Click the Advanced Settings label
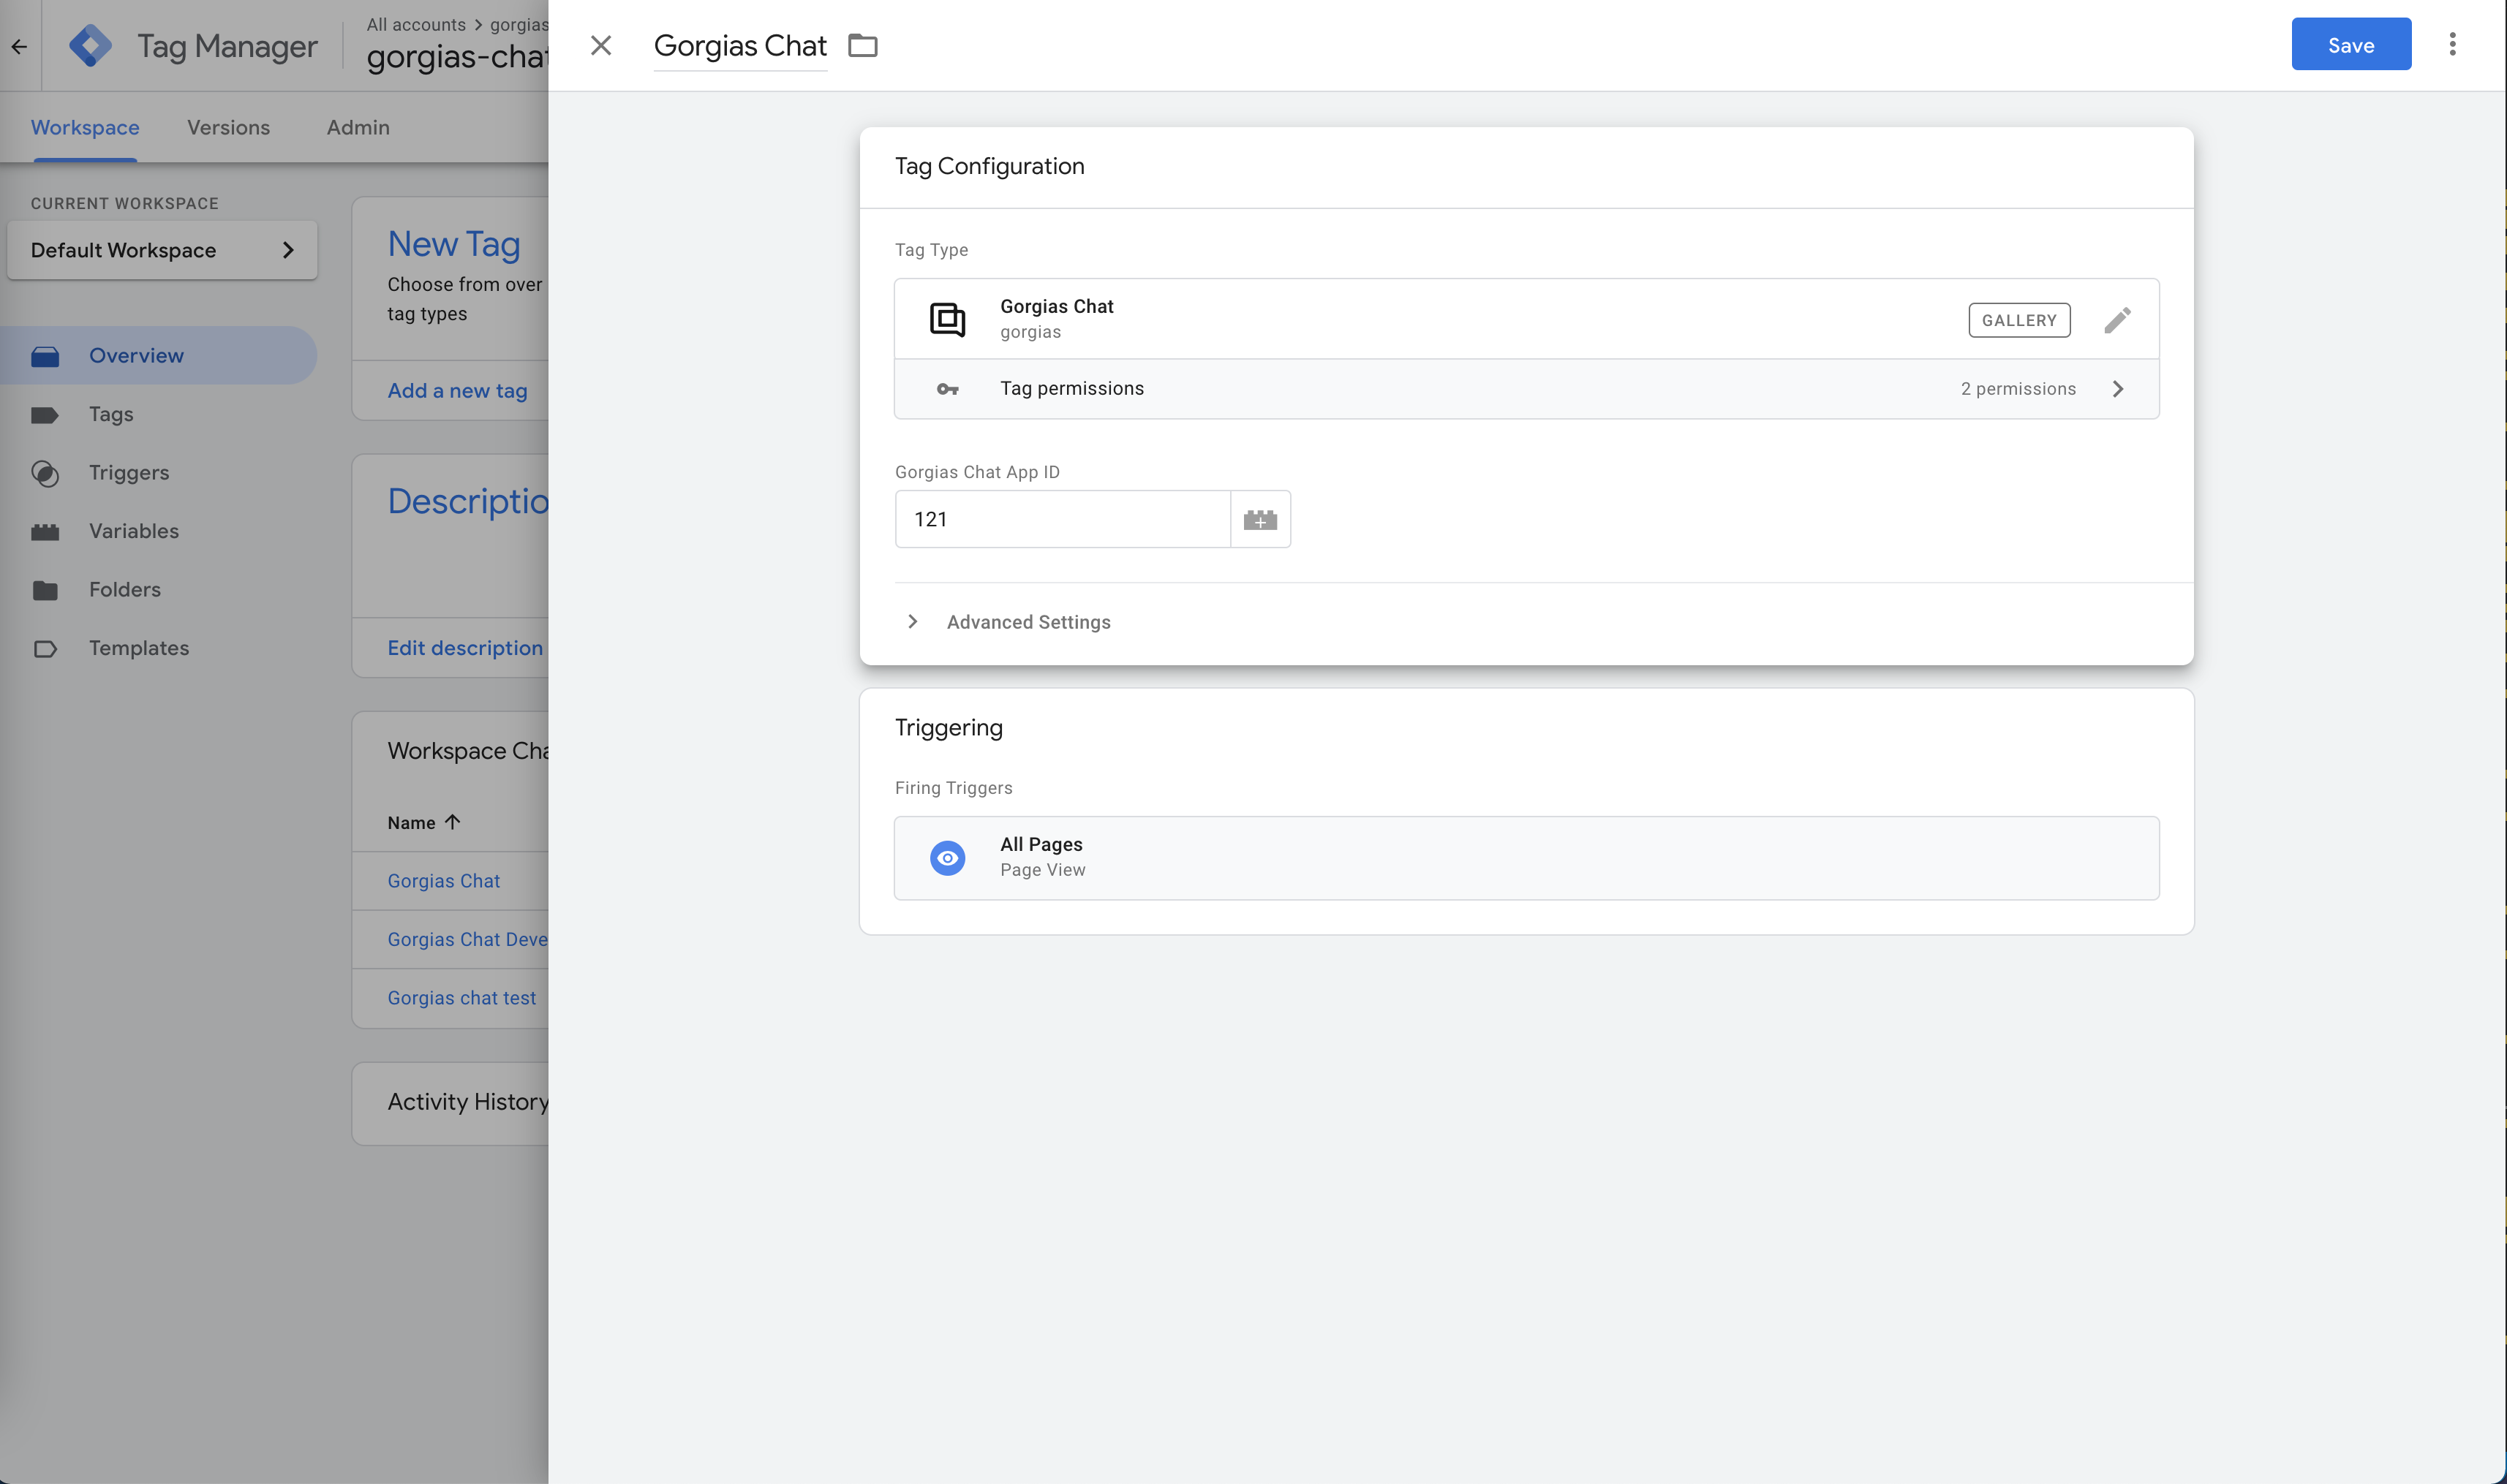Image resolution: width=2507 pixels, height=1484 pixels. tap(1028, 622)
